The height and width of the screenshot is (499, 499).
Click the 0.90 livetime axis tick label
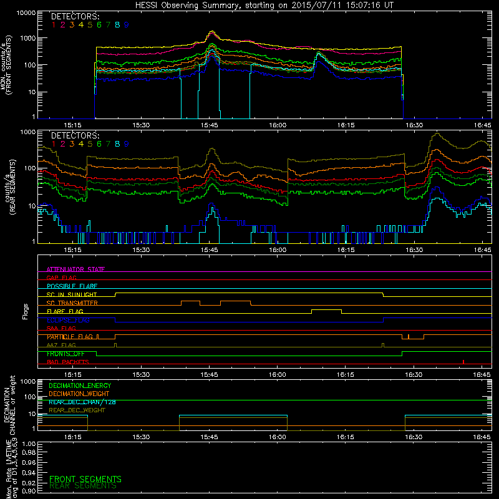coord(29,491)
